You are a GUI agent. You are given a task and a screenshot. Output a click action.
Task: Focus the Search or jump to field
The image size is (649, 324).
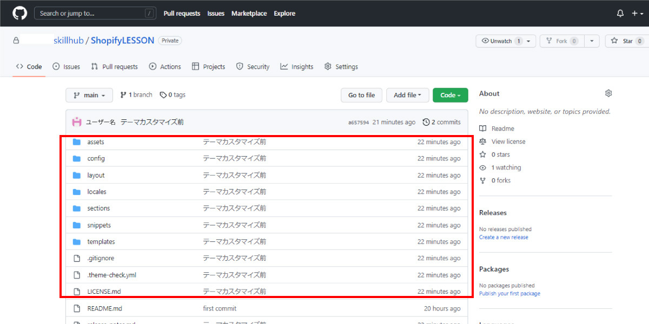pos(95,13)
